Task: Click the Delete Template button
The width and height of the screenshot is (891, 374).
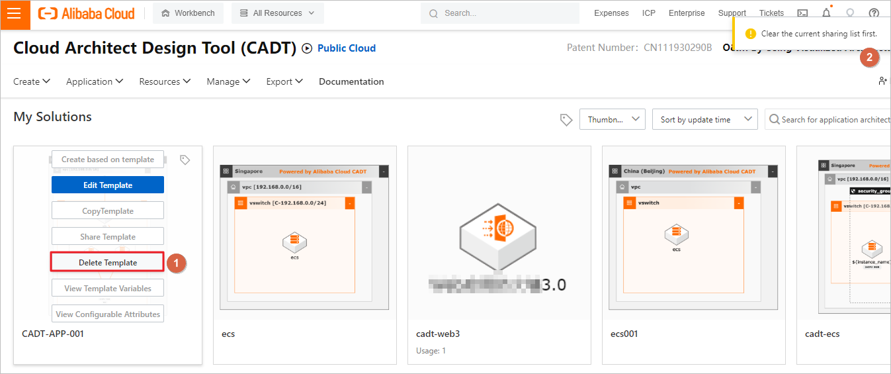Action: [108, 263]
